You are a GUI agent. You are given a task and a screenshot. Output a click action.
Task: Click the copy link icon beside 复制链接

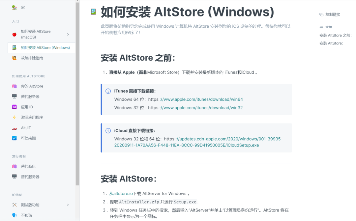pos(321,14)
